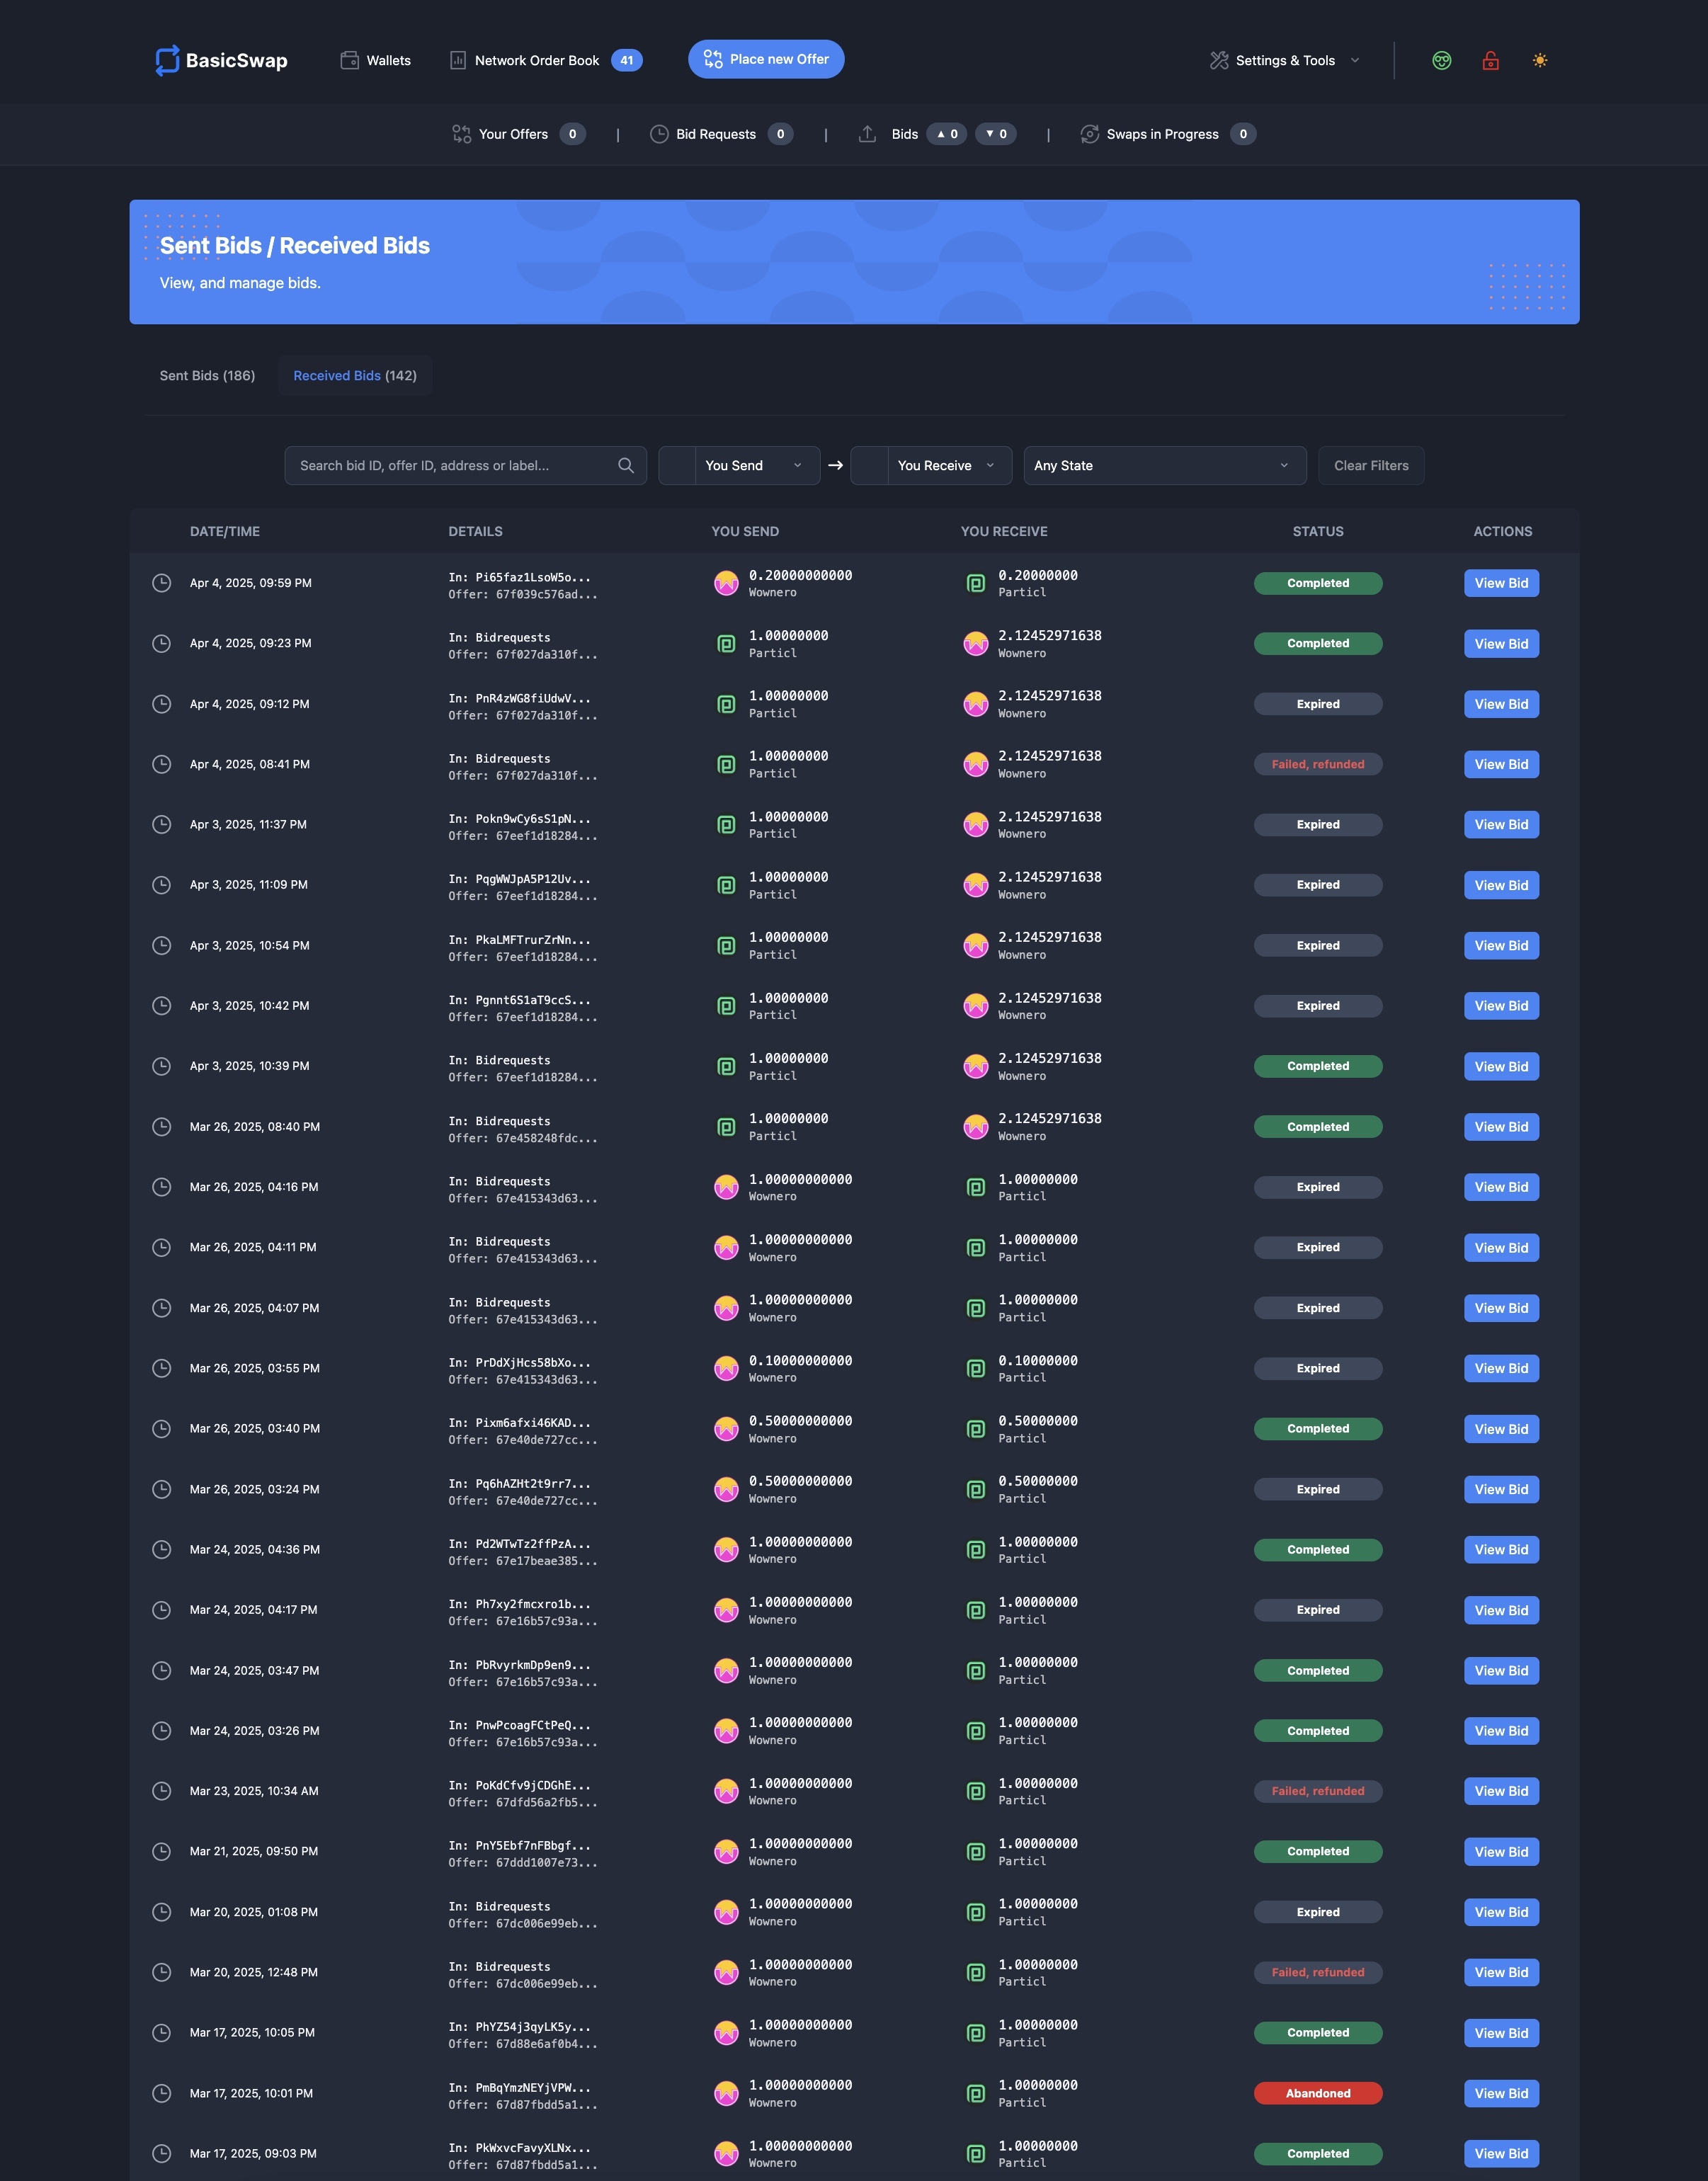The image size is (1708, 2181).
Task: Click Clear Filters
Action: (x=1370, y=465)
